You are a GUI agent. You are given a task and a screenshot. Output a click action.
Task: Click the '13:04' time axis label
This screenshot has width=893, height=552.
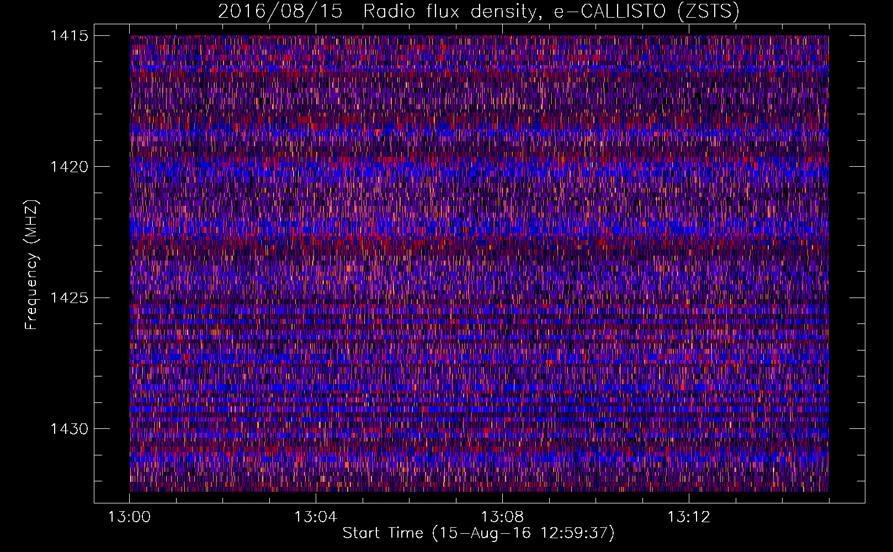316,517
